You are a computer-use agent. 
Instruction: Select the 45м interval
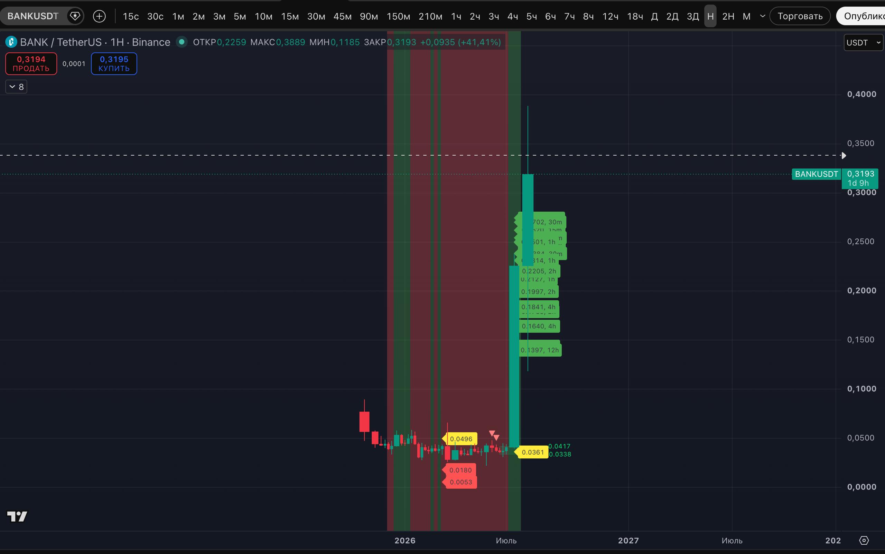point(342,17)
